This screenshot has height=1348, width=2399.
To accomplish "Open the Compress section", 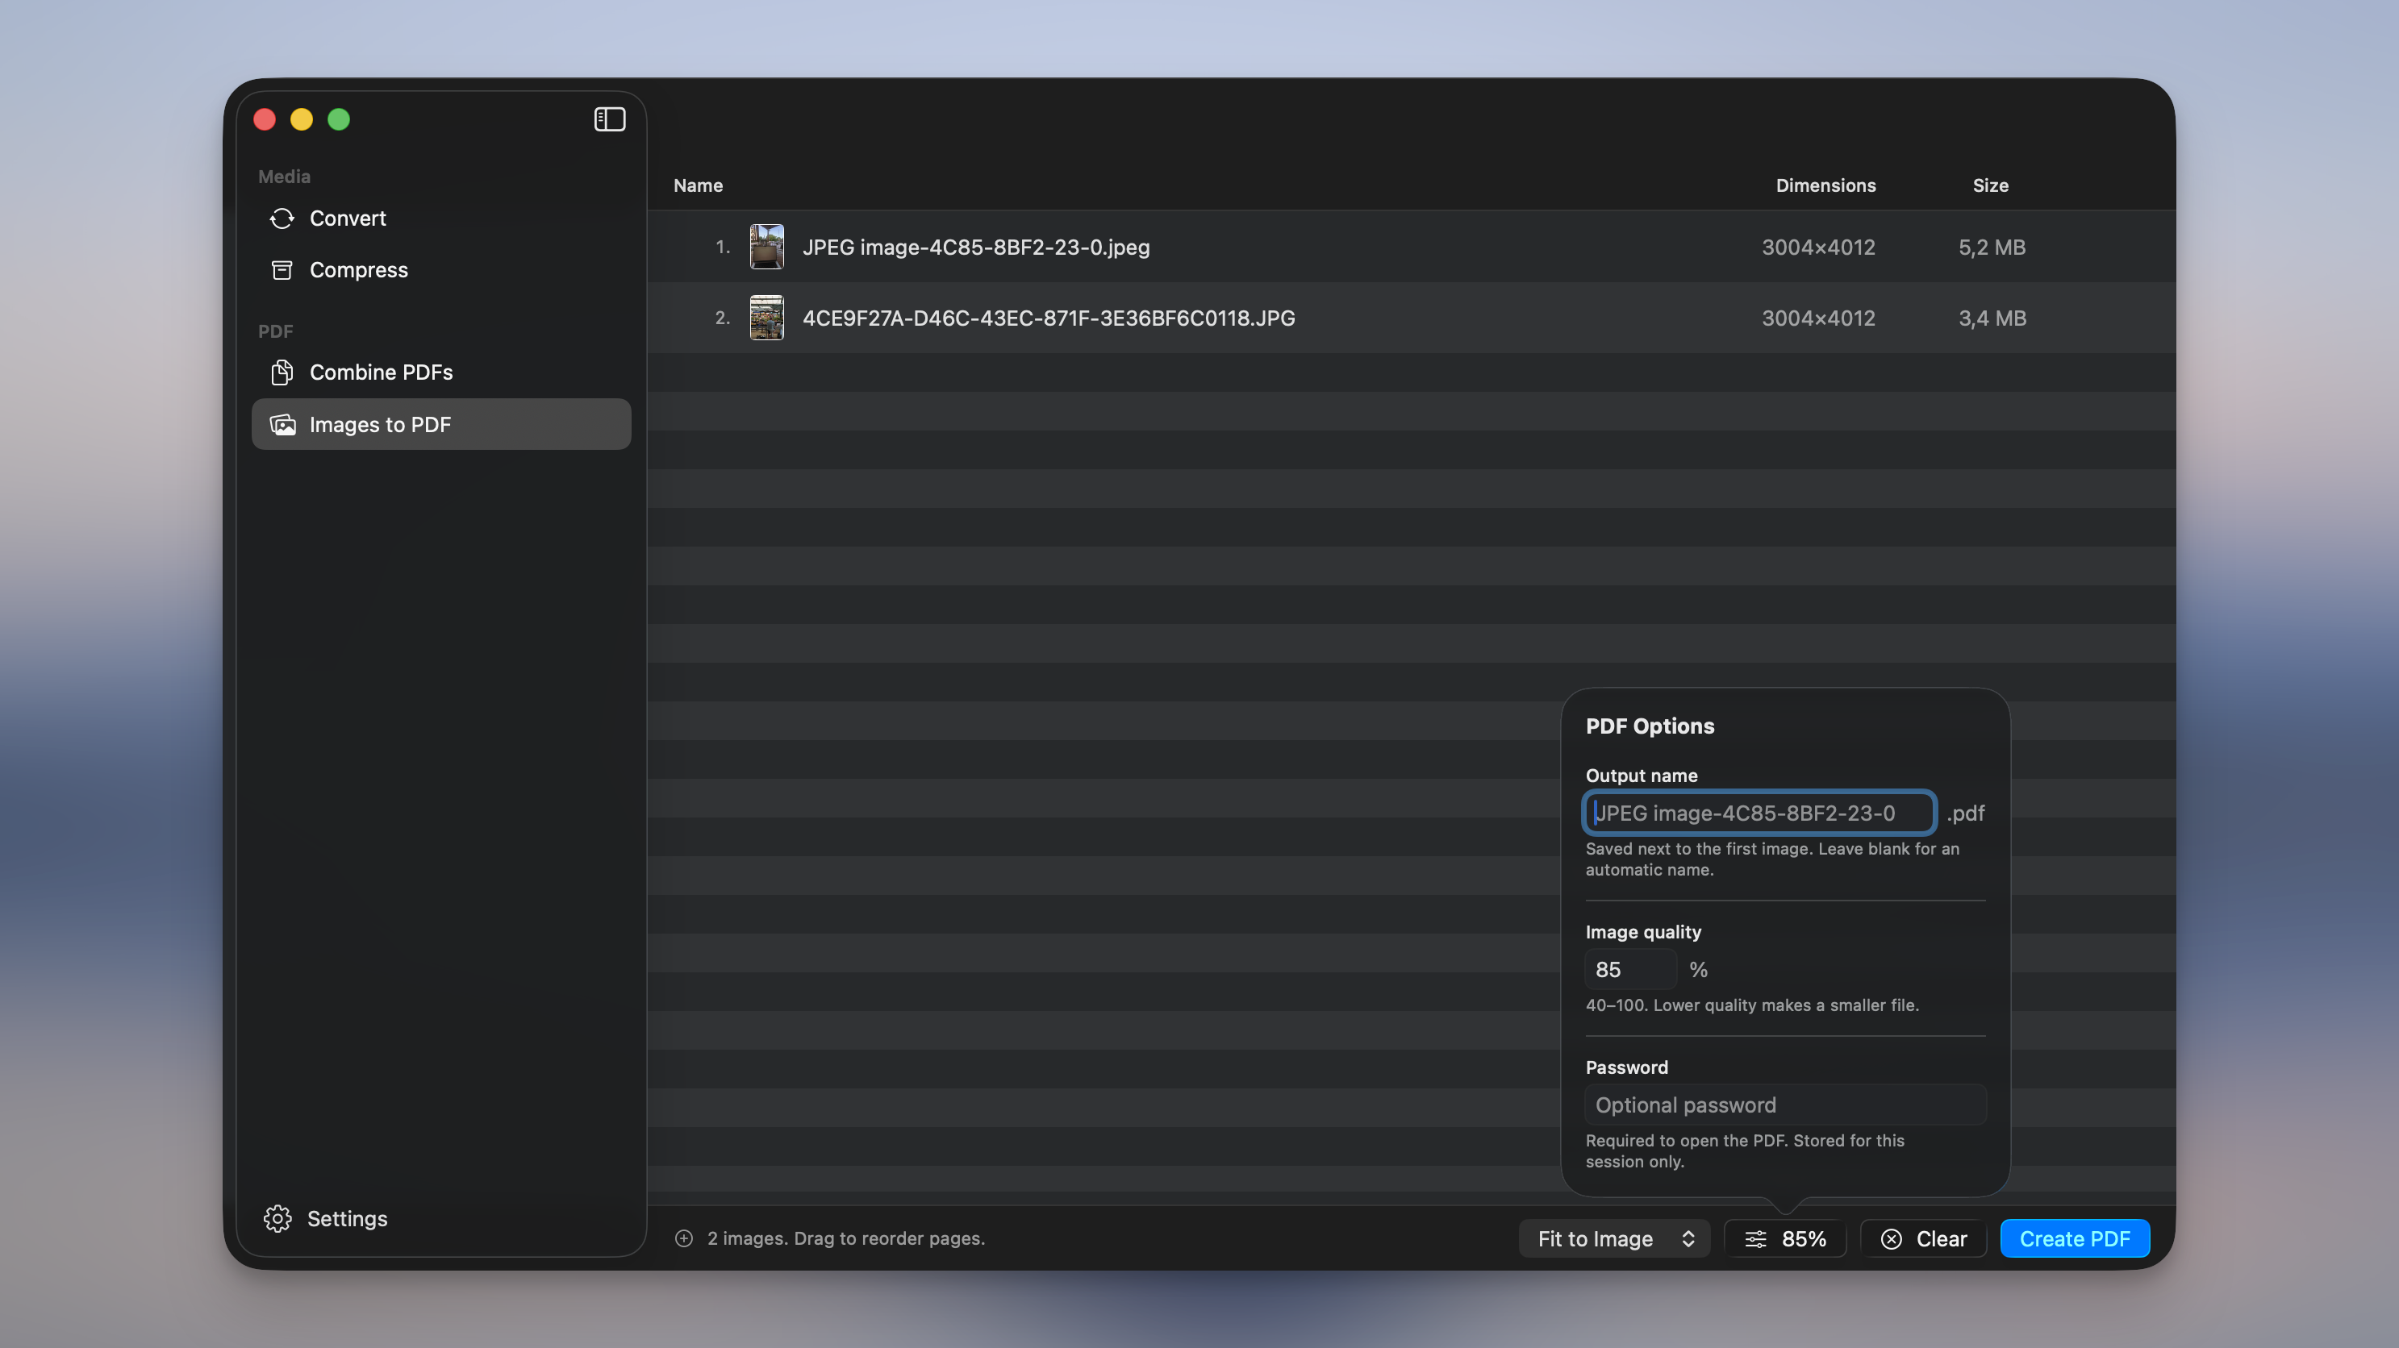I will [x=441, y=270].
